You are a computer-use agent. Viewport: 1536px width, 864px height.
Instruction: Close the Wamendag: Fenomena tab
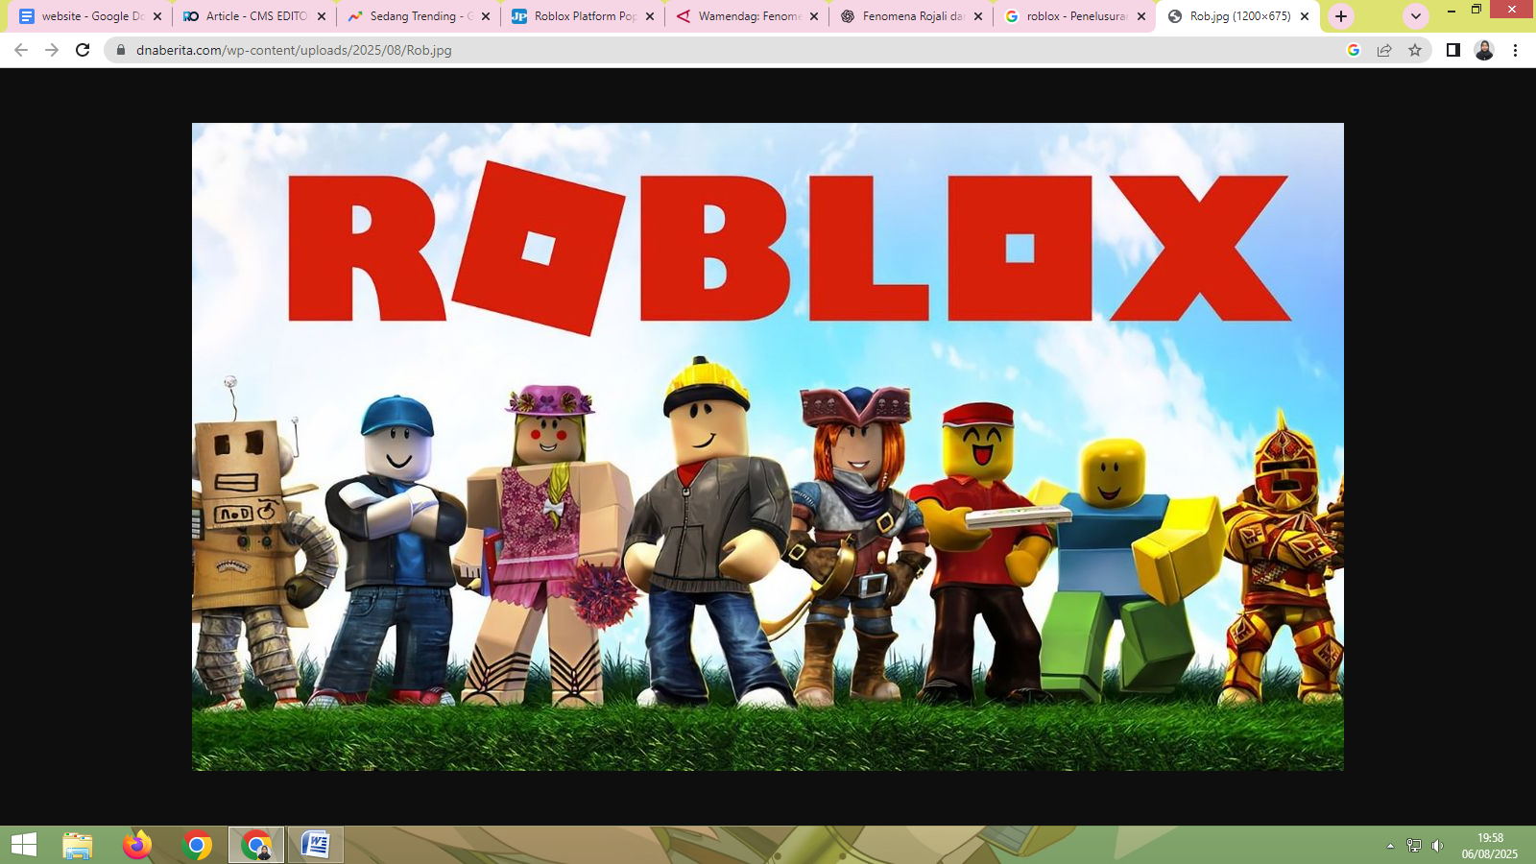click(x=814, y=16)
